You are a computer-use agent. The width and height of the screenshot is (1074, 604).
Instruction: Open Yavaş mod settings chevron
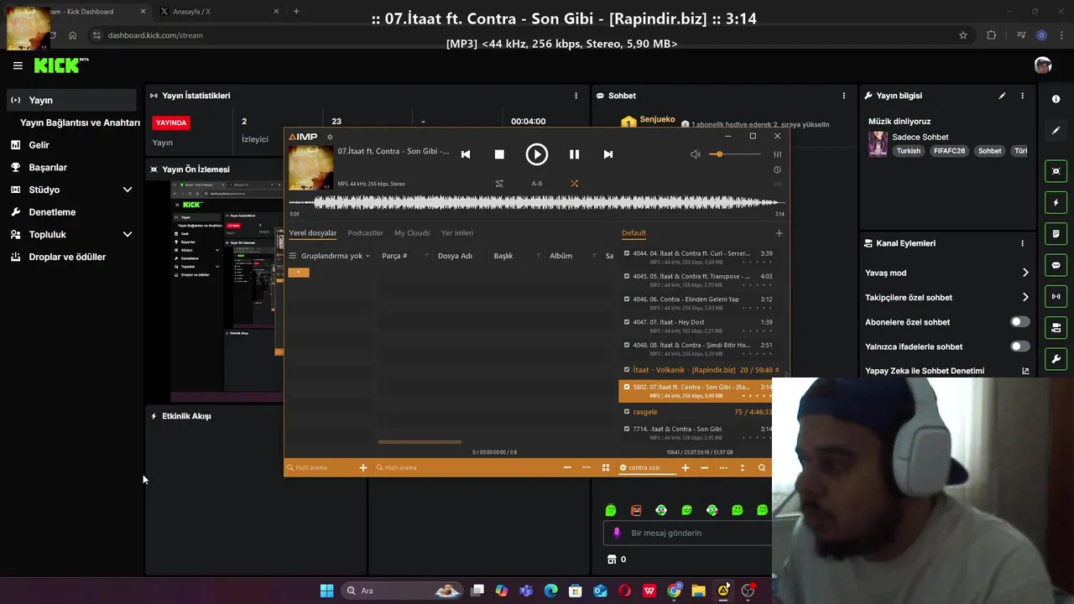pyautogui.click(x=1025, y=273)
